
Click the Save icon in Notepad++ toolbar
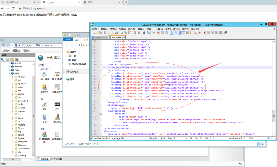(x=101, y=33)
